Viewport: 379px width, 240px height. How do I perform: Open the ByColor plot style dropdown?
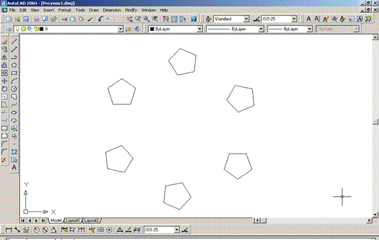click(x=356, y=29)
